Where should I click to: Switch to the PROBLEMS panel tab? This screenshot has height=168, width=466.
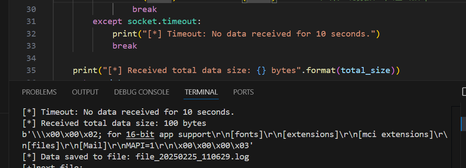(x=39, y=92)
